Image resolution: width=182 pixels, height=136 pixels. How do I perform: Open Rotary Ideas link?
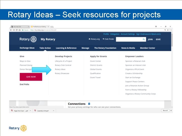click(x=60, y=69)
